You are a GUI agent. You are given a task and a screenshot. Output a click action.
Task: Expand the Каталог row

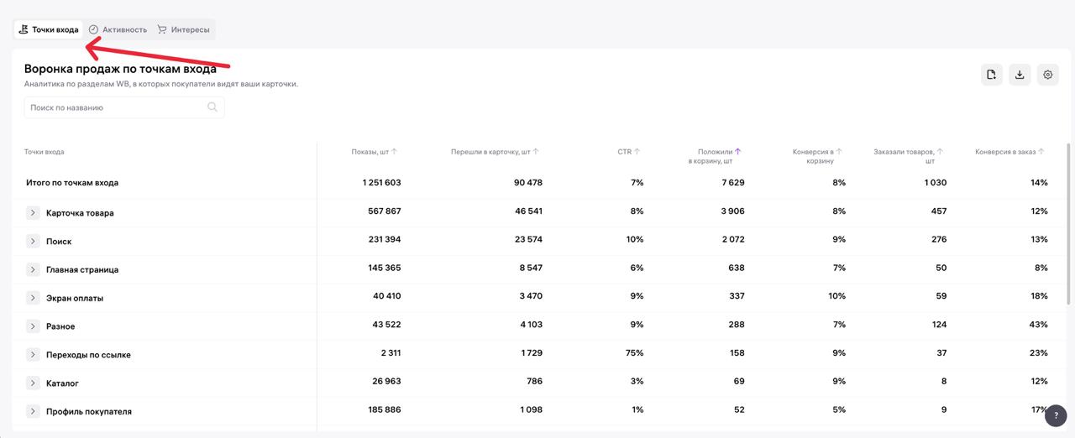[x=33, y=383]
